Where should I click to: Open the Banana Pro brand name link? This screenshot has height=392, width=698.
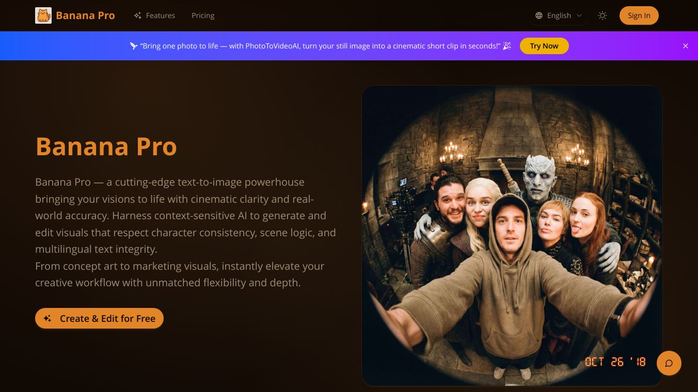pyautogui.click(x=85, y=15)
